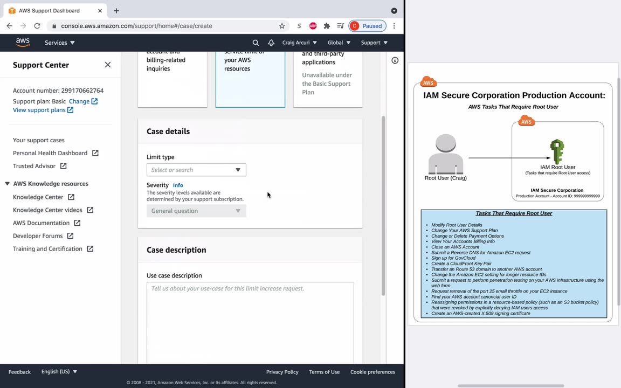The image size is (621, 388).
Task: Open Personal Health Dashboard link
Action: 56,153
